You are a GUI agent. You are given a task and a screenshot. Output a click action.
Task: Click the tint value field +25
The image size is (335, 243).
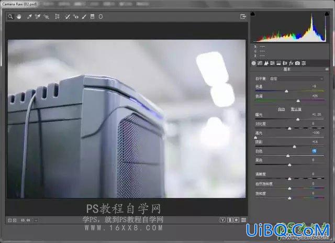point(315,96)
